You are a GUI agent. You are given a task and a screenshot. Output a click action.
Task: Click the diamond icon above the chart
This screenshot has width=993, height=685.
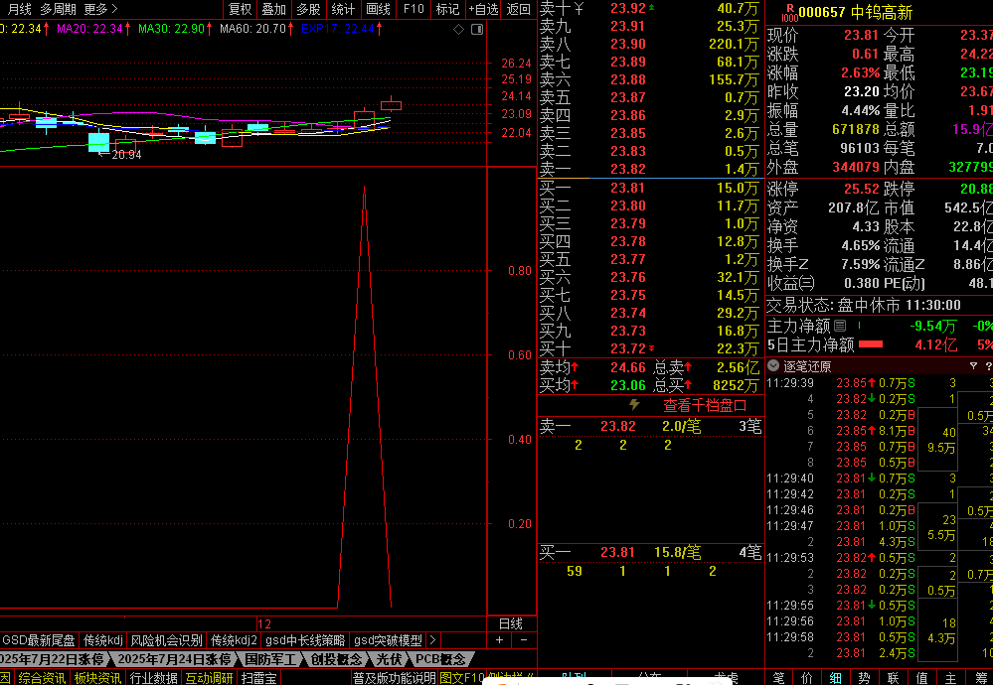[457, 29]
